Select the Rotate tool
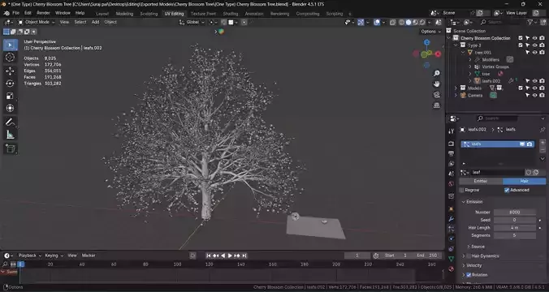Image resolution: width=549 pixels, height=292 pixels. click(11, 84)
